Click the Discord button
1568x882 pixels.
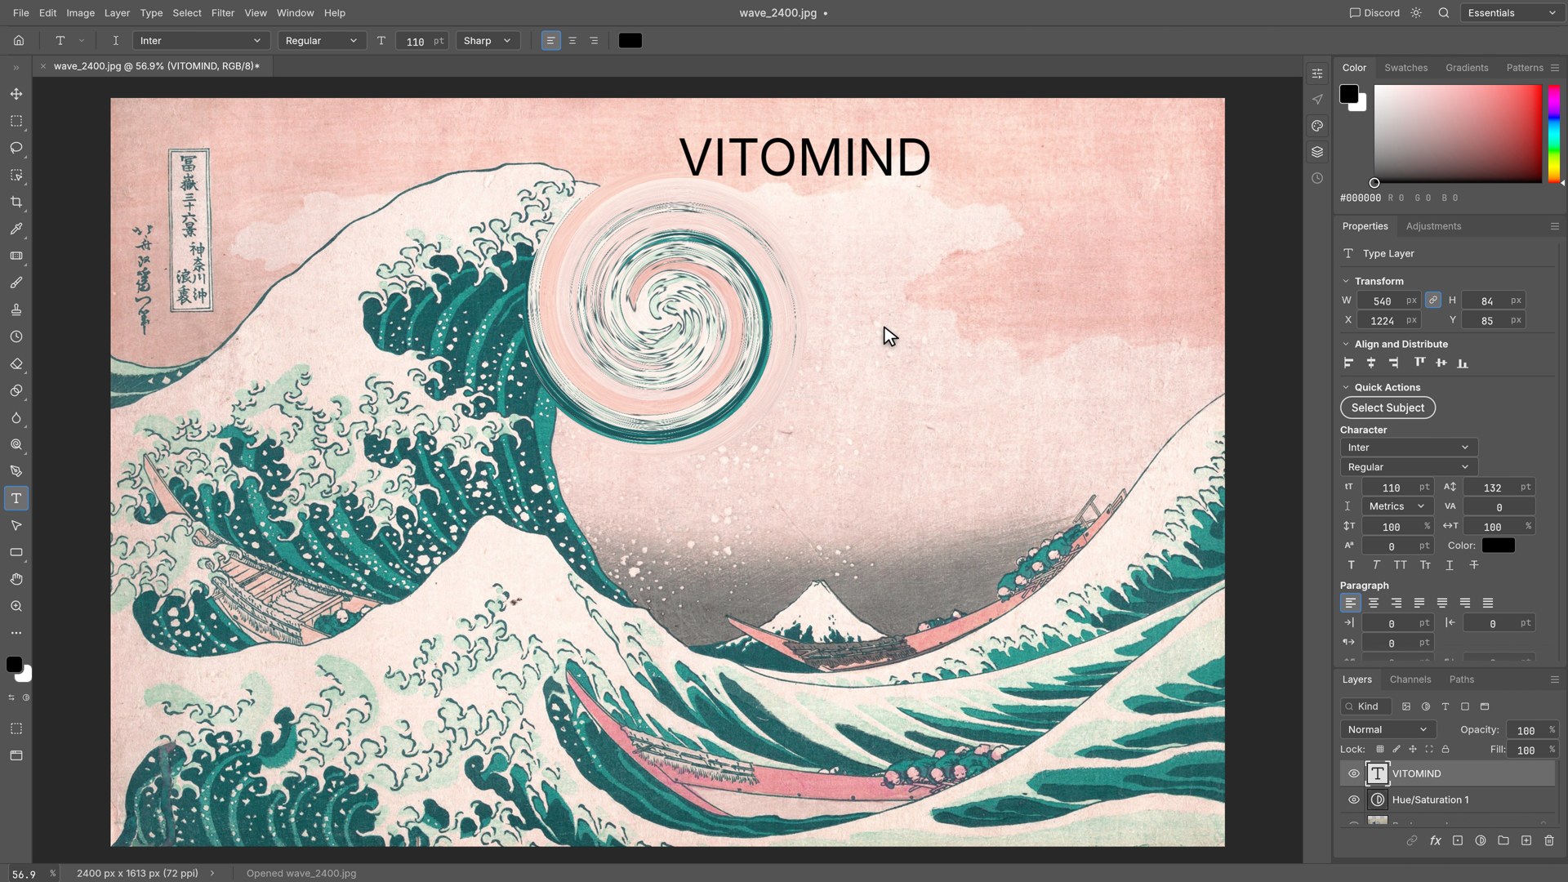pos(1374,13)
